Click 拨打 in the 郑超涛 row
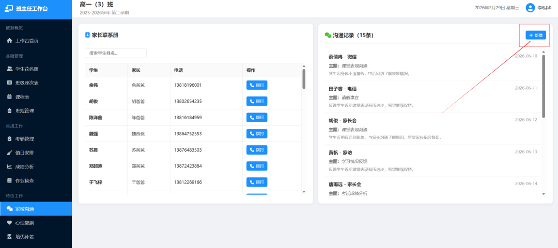 (x=257, y=166)
